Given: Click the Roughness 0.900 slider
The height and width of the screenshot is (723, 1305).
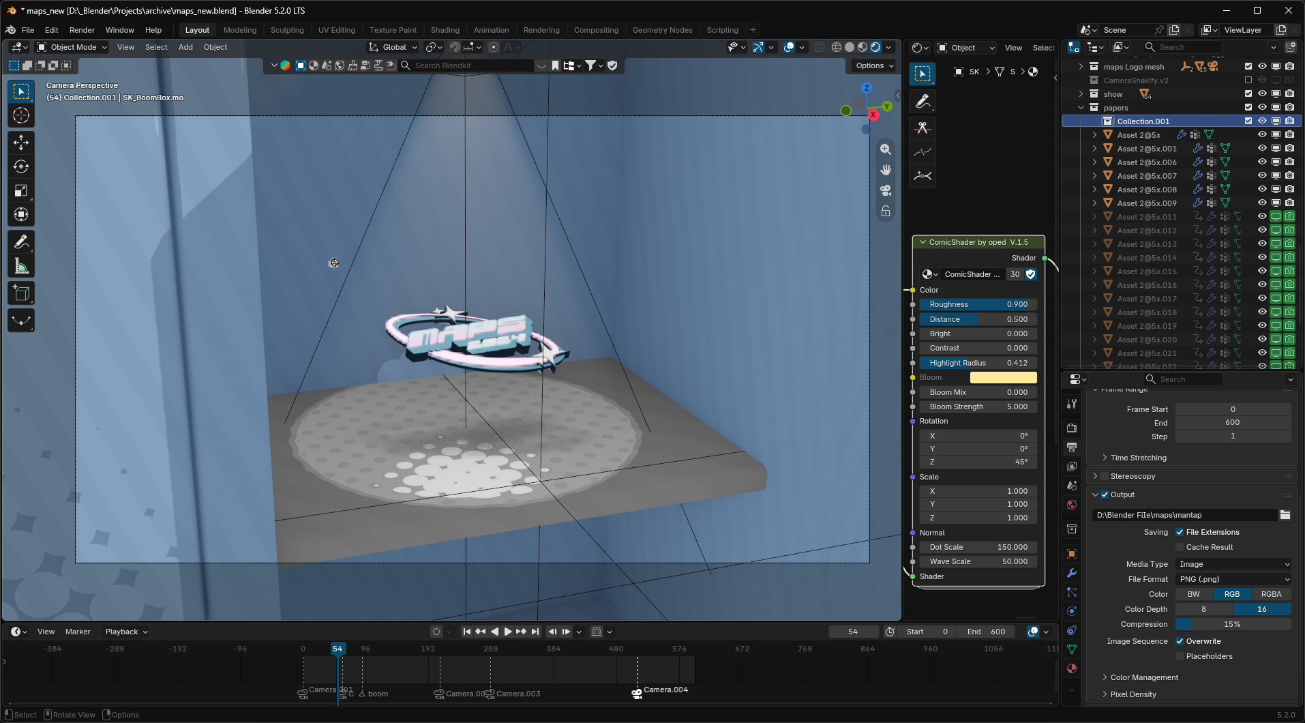Looking at the screenshot, I should 978,305.
